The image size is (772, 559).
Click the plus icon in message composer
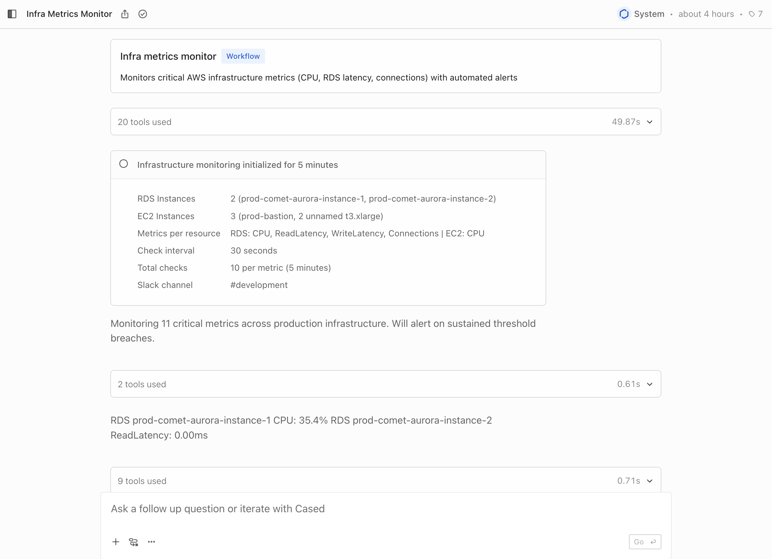[116, 541]
